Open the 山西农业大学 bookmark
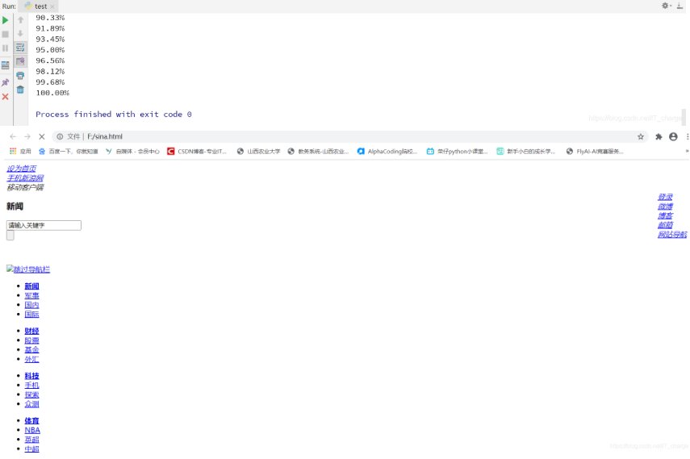This screenshot has width=690, height=459. click(x=258, y=152)
